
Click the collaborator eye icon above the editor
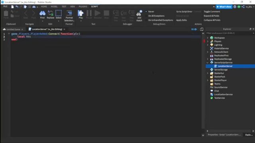point(194,29)
